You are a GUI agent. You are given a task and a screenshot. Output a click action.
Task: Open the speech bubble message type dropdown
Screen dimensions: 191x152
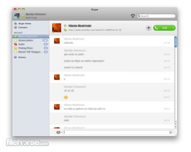[59, 132]
